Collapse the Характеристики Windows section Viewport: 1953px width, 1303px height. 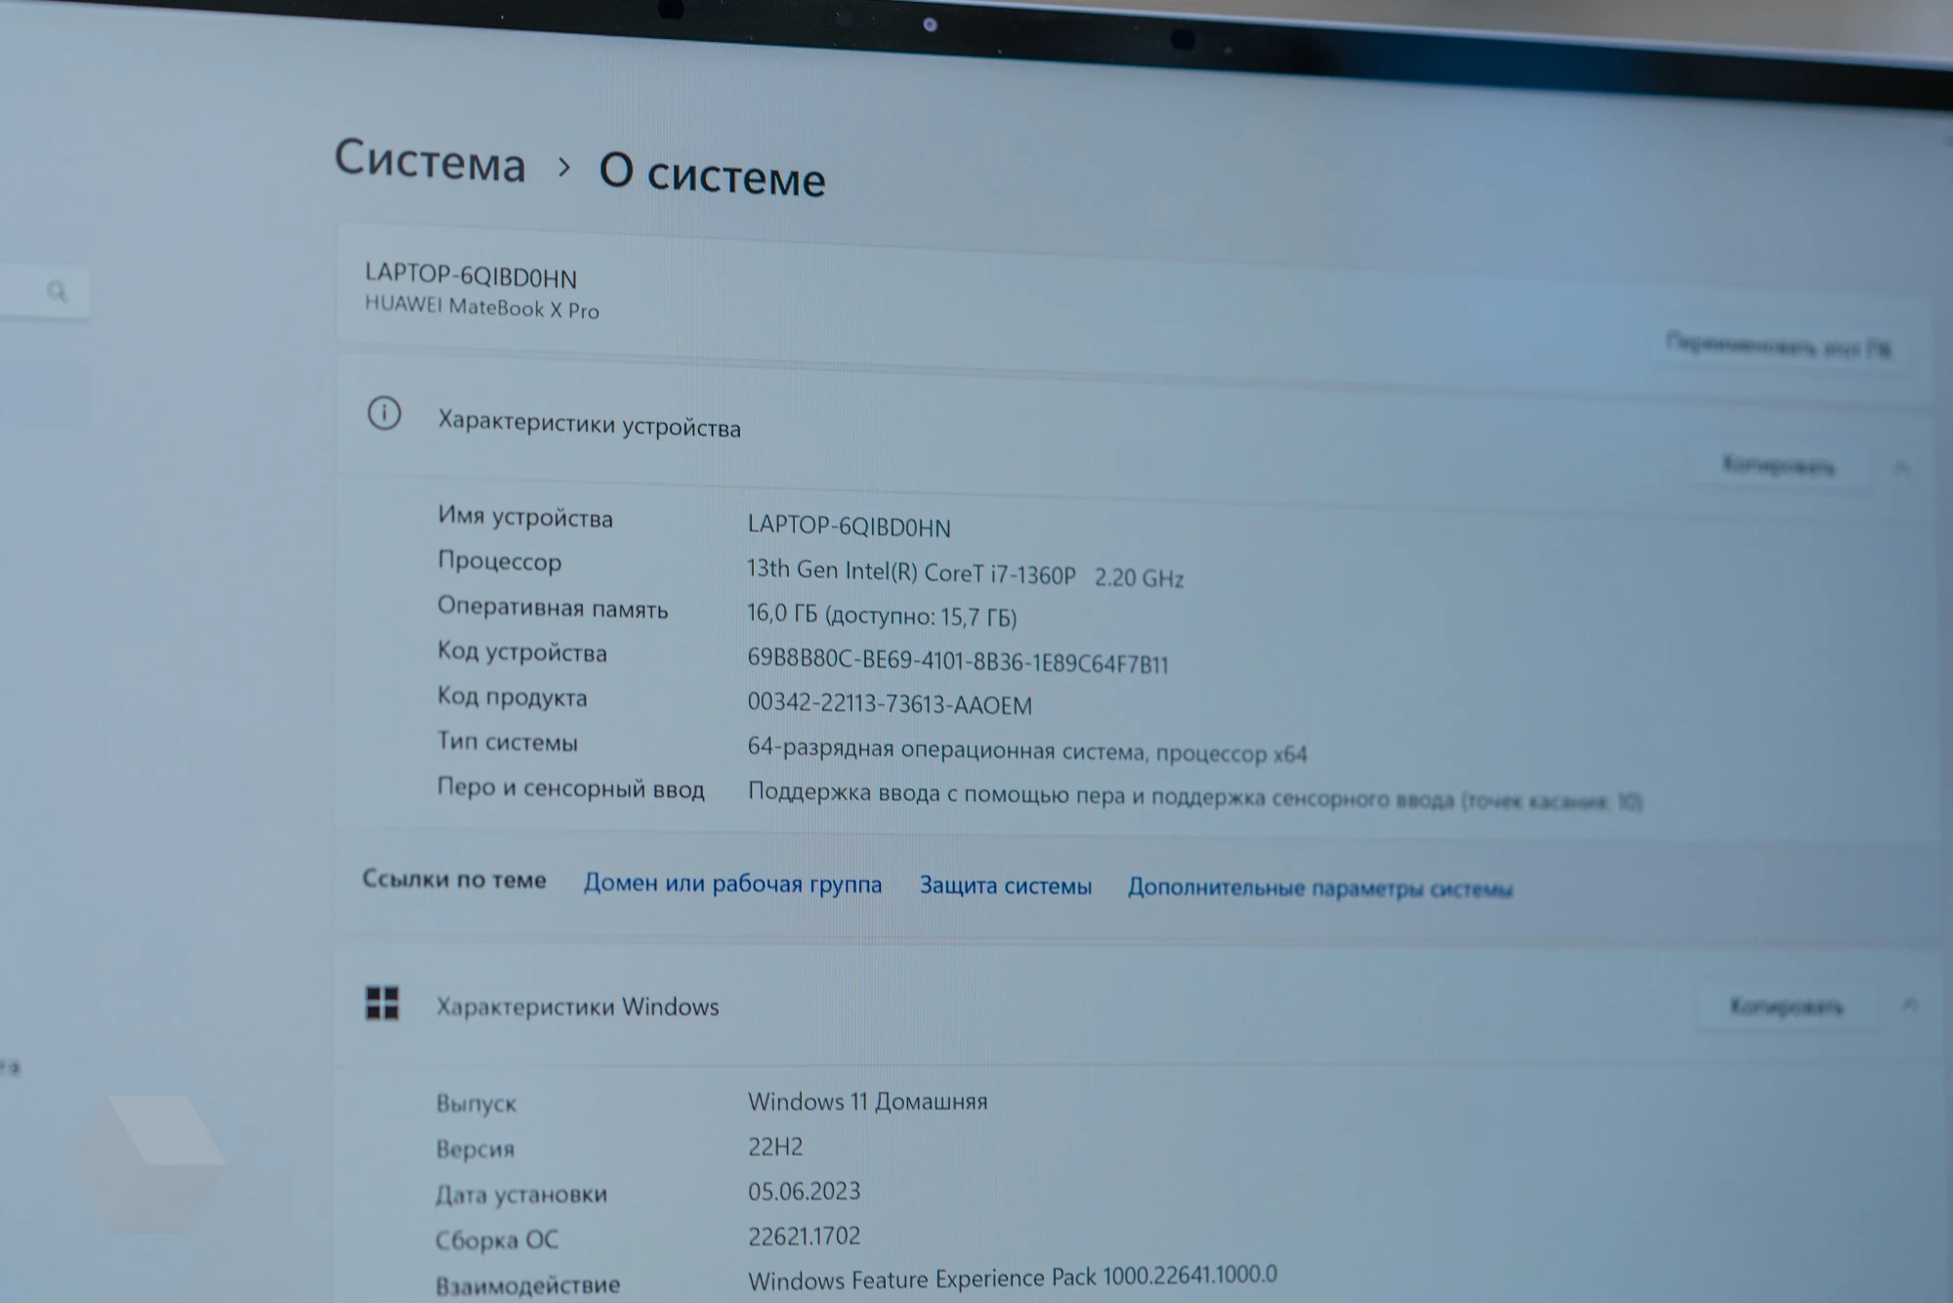1910,1004
